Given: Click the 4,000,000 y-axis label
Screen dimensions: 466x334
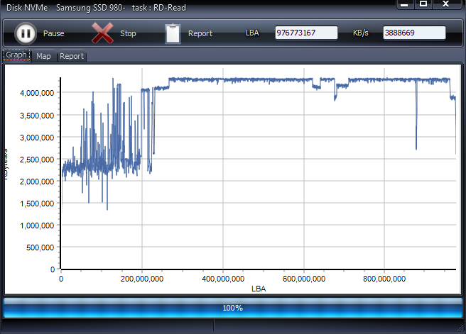Looking at the screenshot, I should [x=37, y=93].
